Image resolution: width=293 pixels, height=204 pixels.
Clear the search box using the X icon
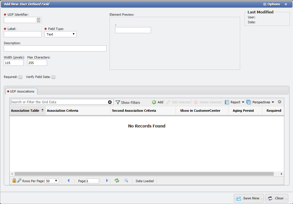point(110,102)
